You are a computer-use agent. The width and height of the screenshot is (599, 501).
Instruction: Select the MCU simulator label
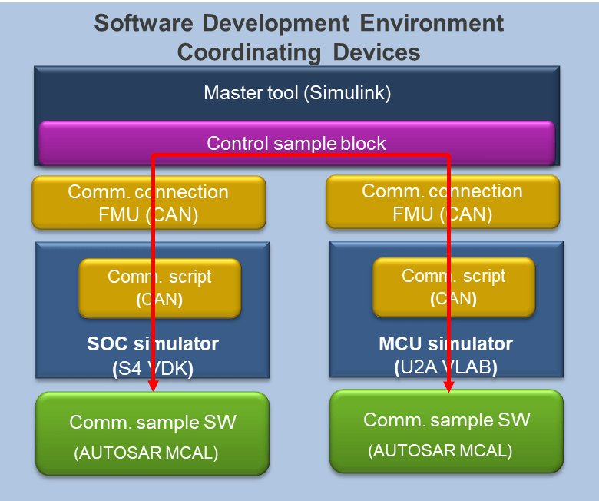tap(446, 343)
